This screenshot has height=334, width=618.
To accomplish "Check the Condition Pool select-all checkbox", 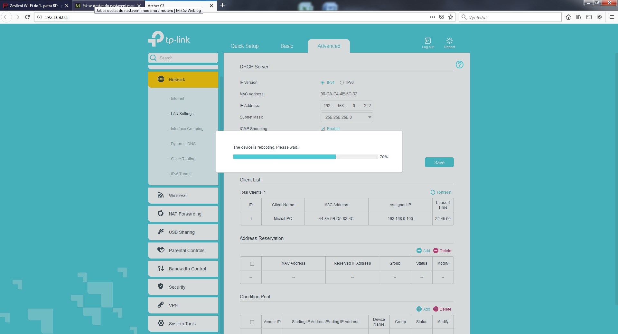I will [x=252, y=322].
